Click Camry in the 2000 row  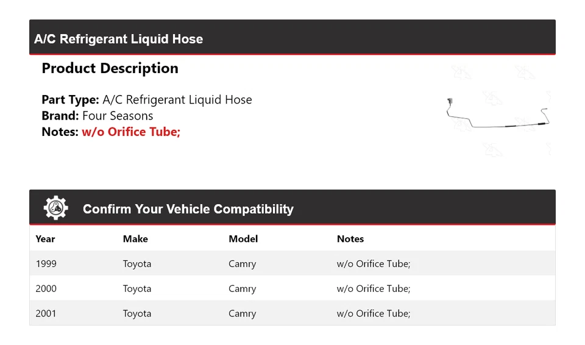(x=243, y=289)
